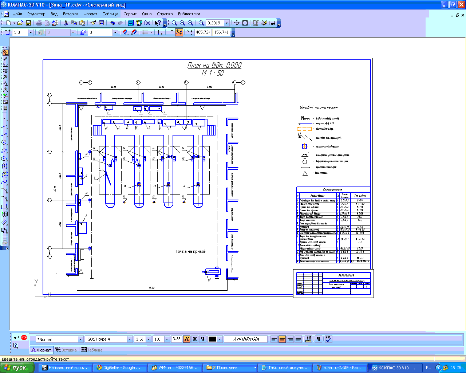Click the text height 3.50 input field
This screenshot has width=466, height=373.
(140, 339)
